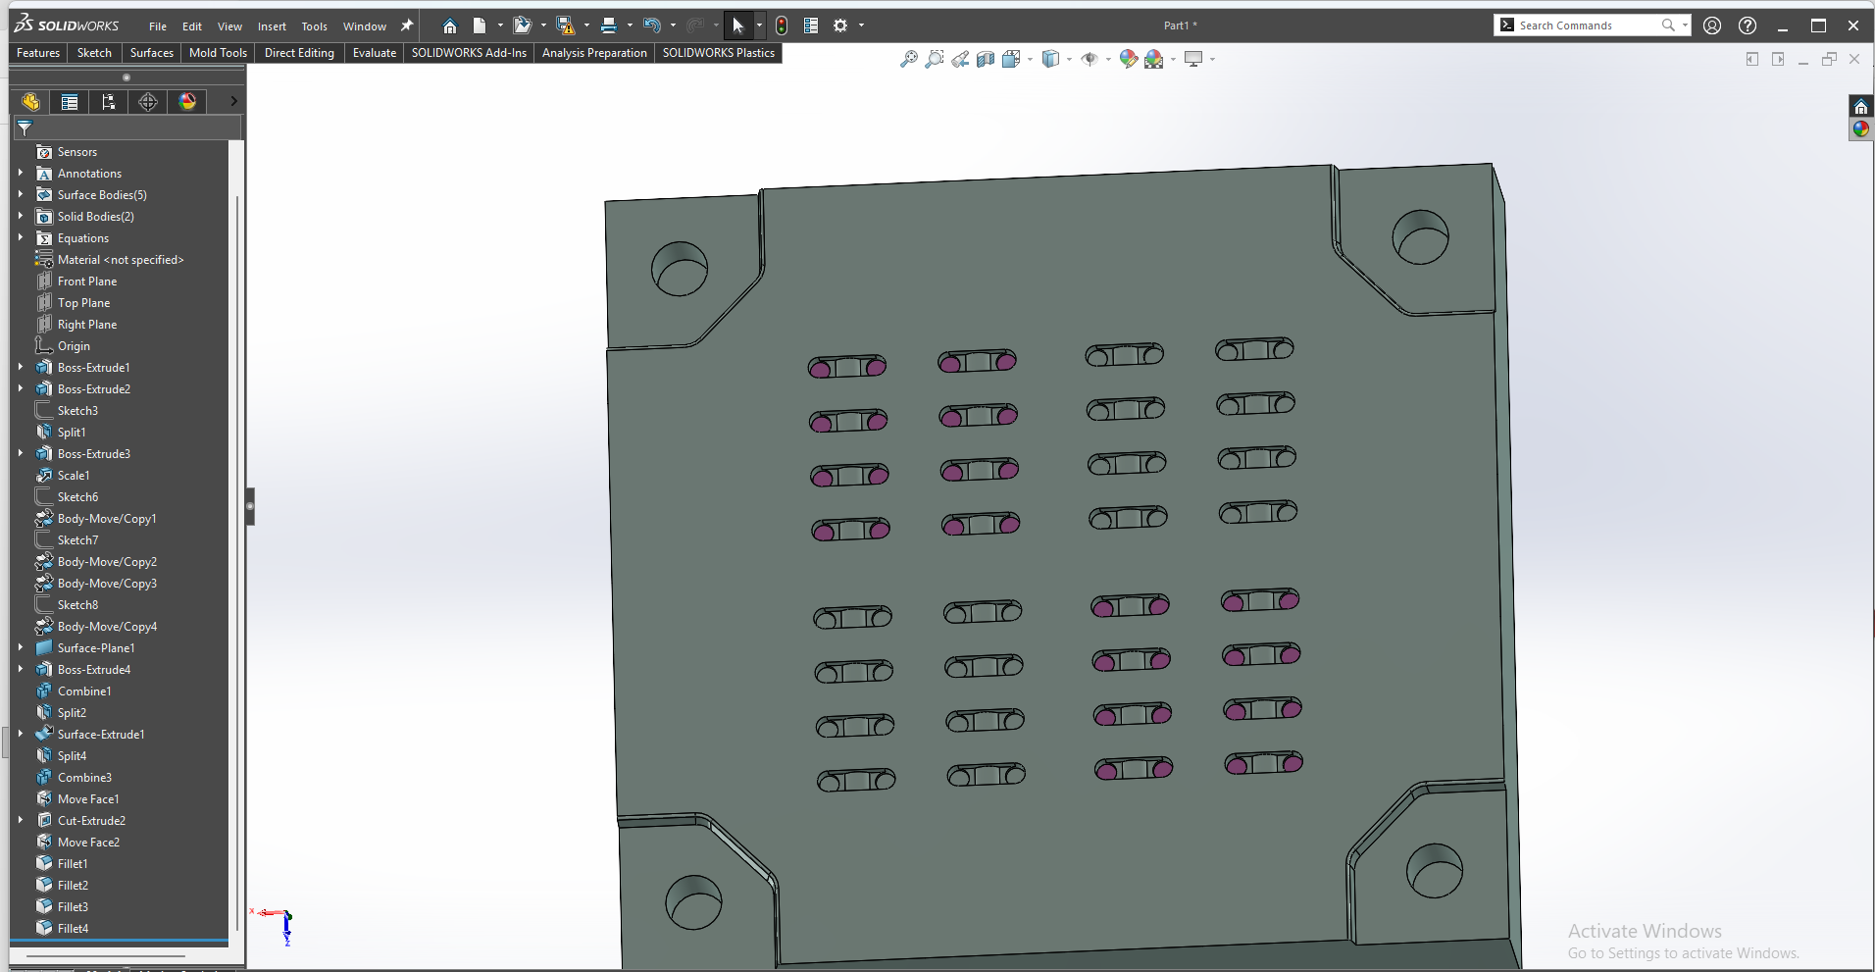Activate the Section View tool
This screenshot has height=972, width=1875.
point(986,60)
